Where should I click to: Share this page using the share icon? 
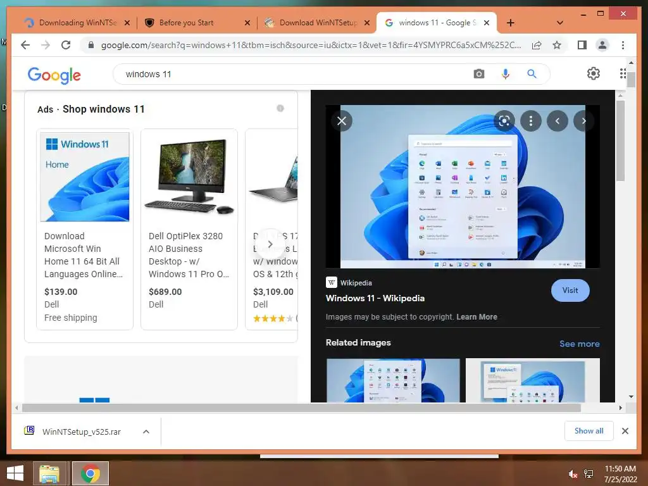pyautogui.click(x=537, y=45)
